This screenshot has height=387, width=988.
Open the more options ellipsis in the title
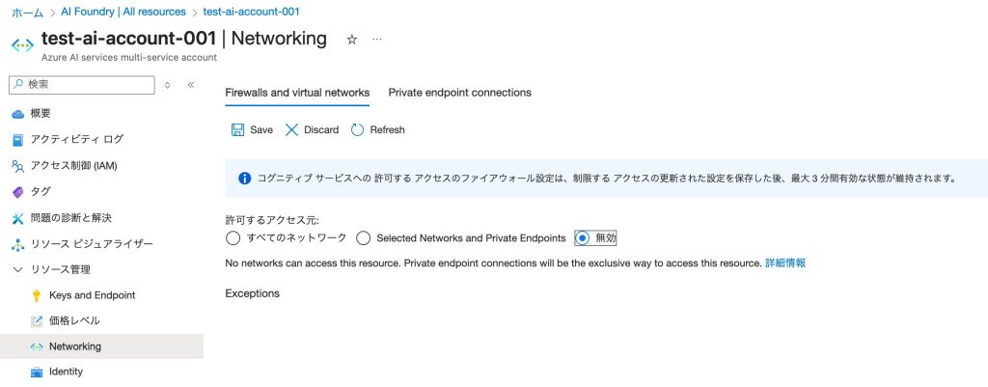point(377,40)
